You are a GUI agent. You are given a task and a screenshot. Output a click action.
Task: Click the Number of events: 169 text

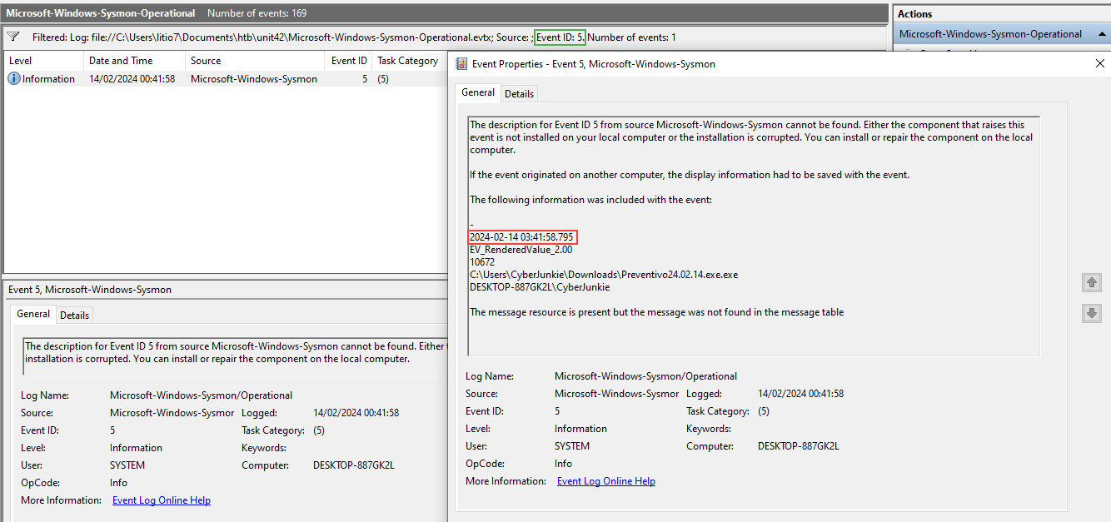257,13
